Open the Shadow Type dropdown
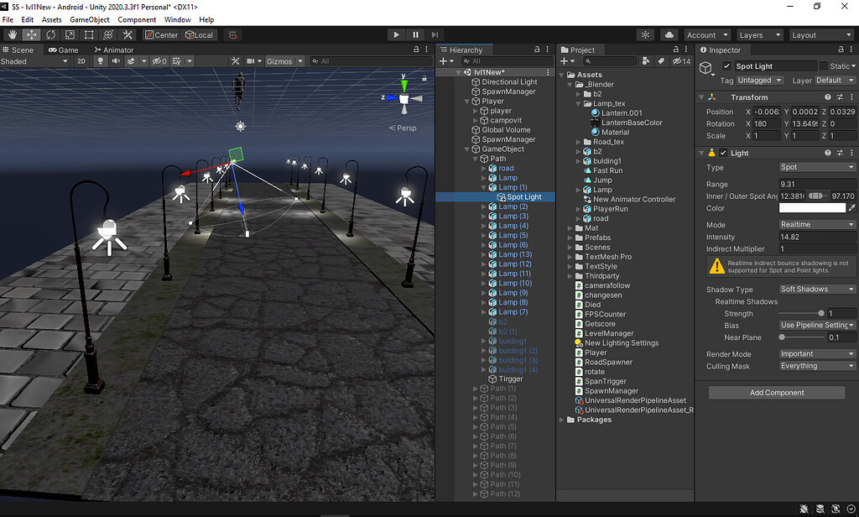The image size is (859, 517). pos(816,289)
